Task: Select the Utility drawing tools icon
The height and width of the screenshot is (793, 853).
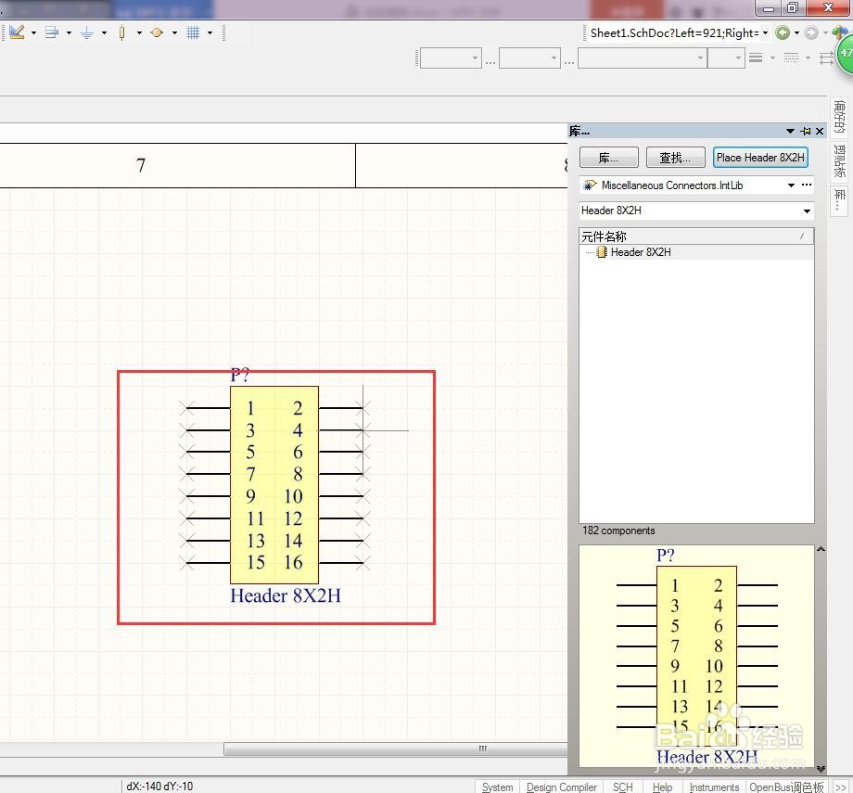Action: point(17,32)
